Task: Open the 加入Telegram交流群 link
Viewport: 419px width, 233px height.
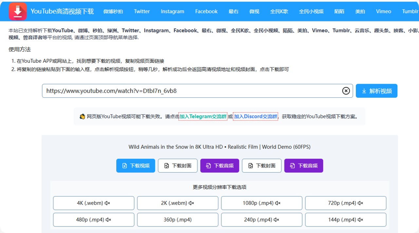Action: click(203, 117)
